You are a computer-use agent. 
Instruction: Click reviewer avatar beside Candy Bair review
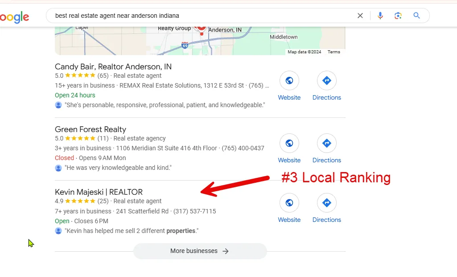58,105
